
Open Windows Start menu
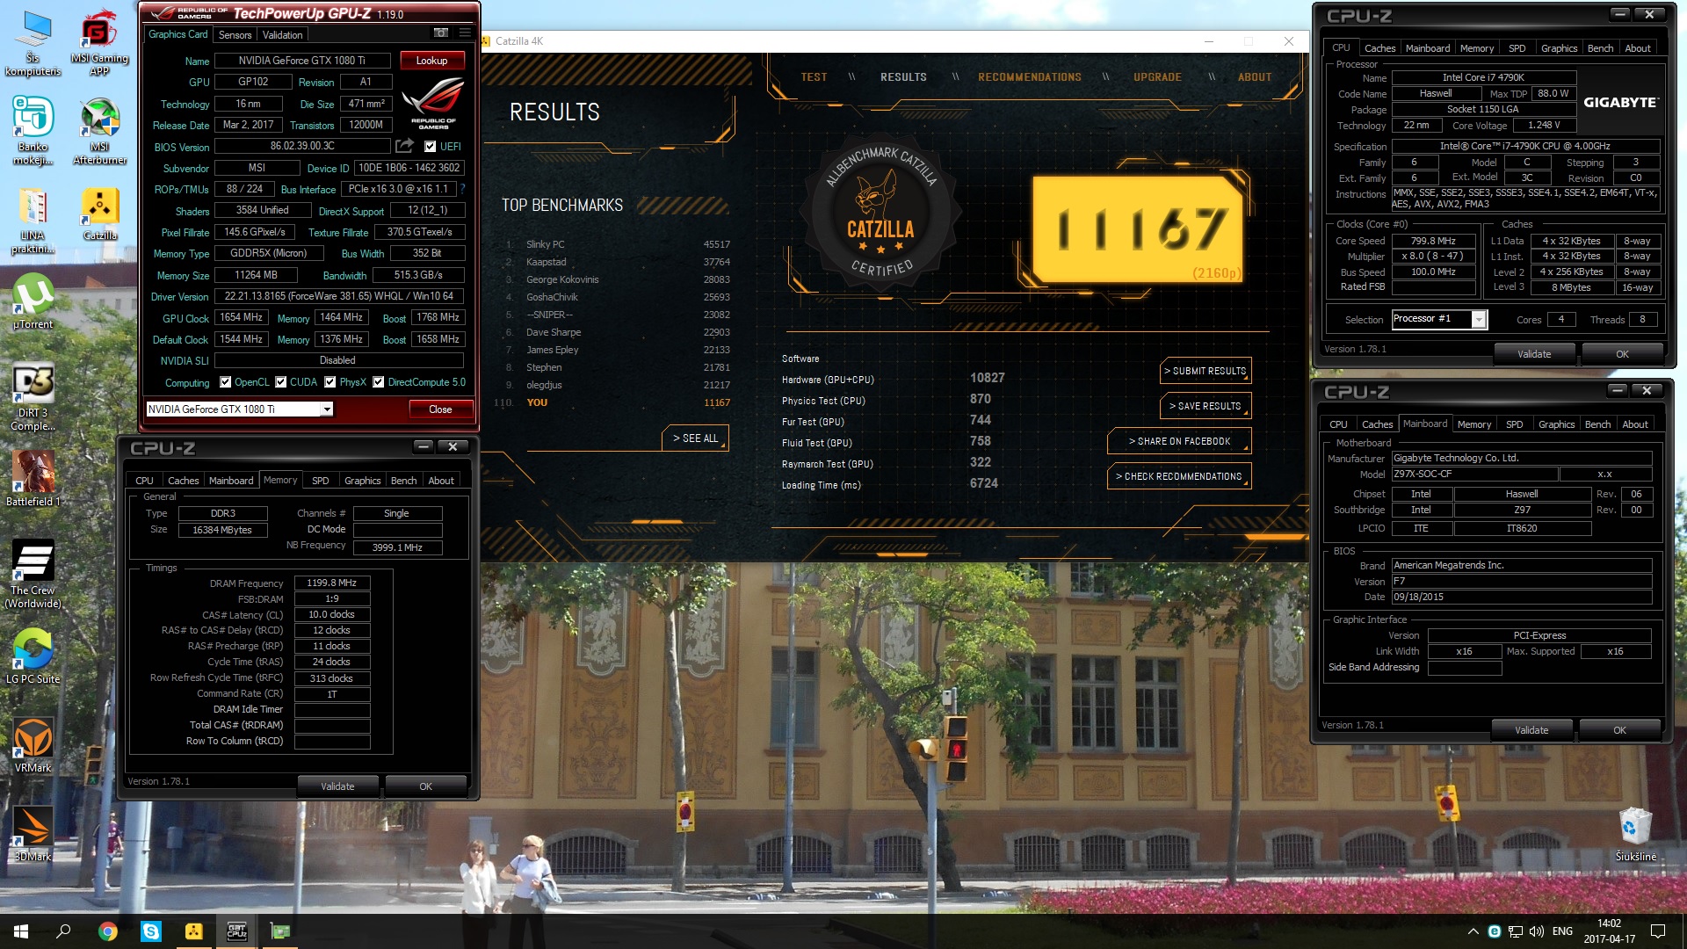click(21, 931)
